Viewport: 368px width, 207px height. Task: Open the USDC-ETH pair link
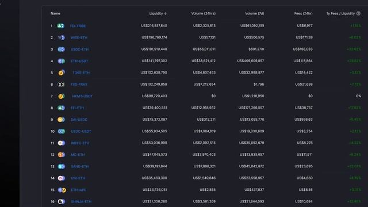79,49
